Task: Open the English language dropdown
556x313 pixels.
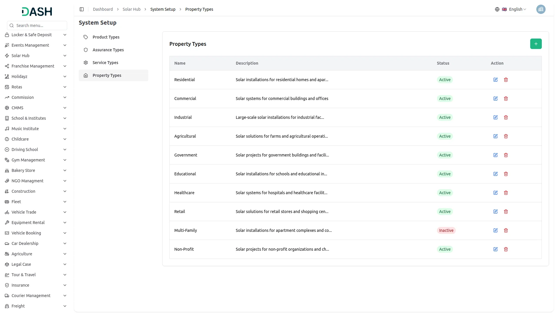Action: pos(517,9)
